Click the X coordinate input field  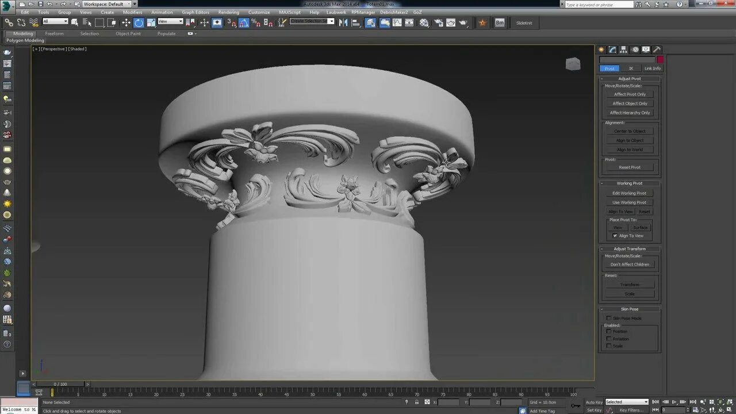coord(448,402)
